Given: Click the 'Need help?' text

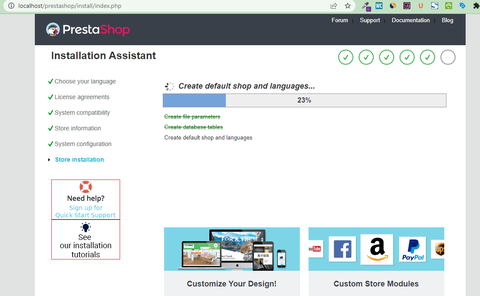Looking at the screenshot, I should [86, 199].
